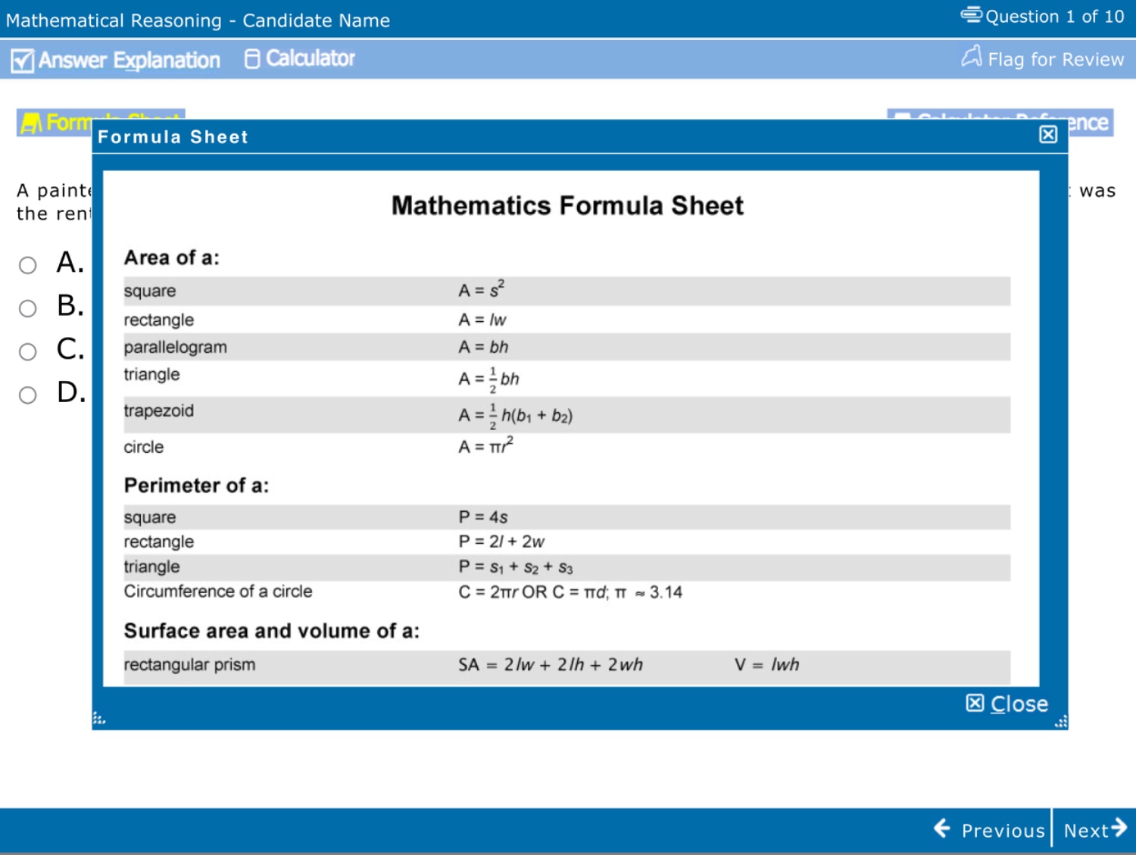This screenshot has width=1136, height=855.
Task: Go to the Previous question
Action: pos(990,830)
